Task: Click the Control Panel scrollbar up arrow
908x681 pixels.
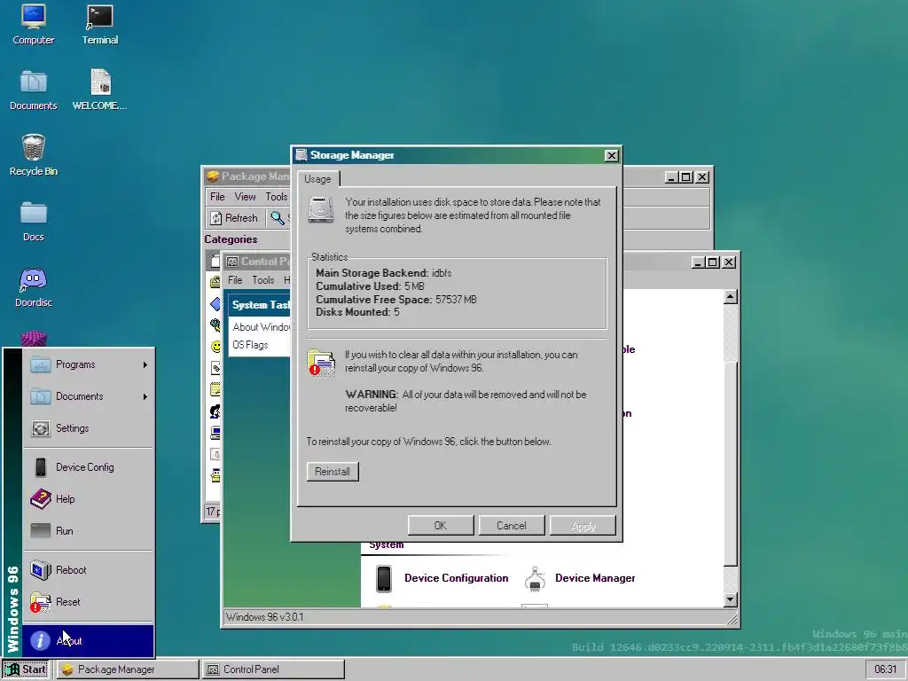Action: tap(731, 297)
